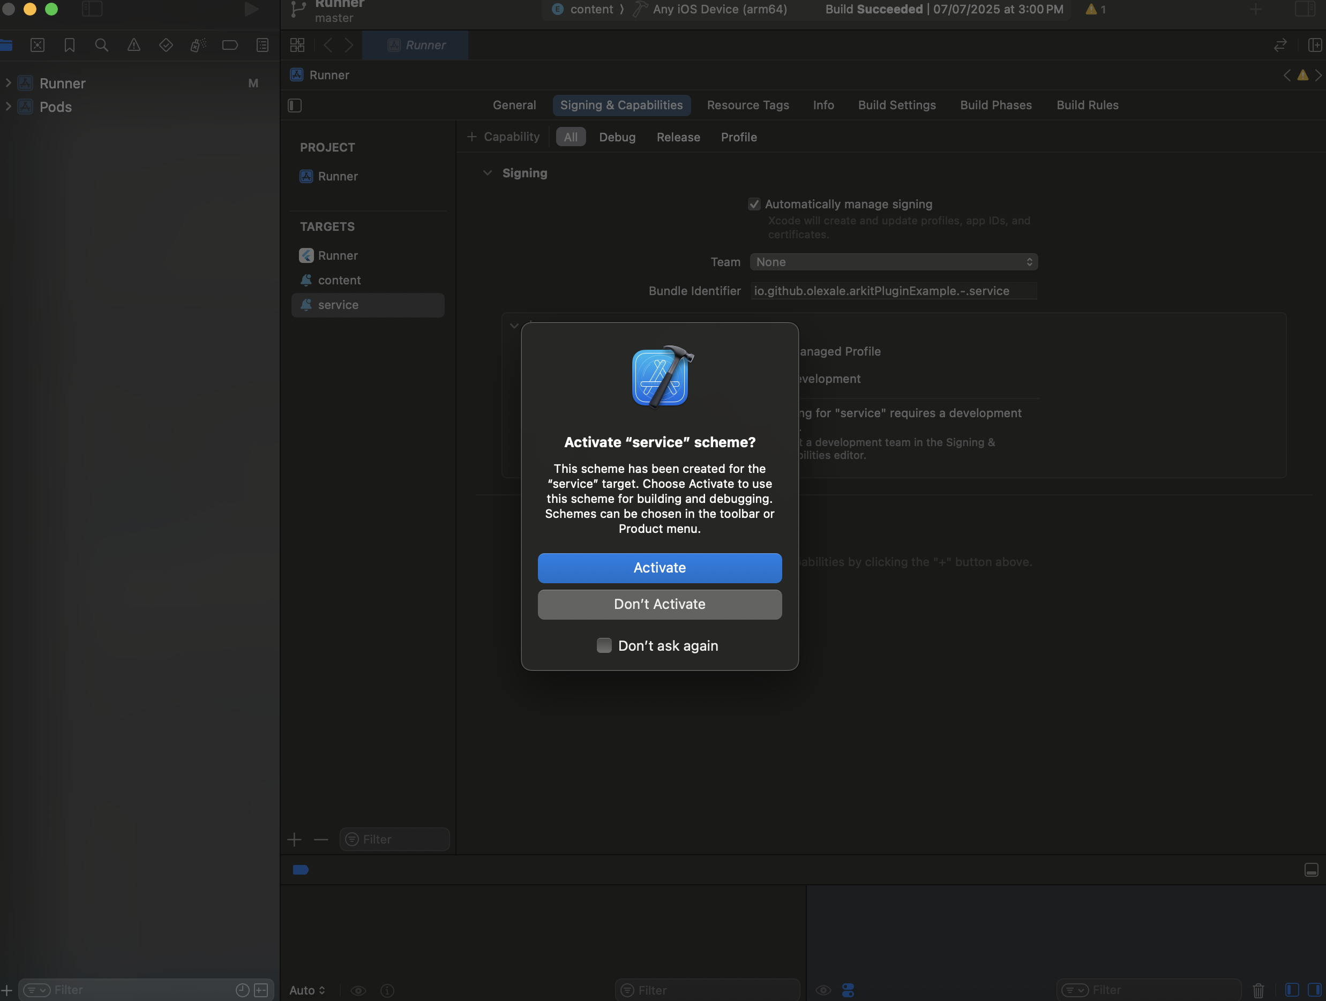Select the Runner target

(x=368, y=255)
